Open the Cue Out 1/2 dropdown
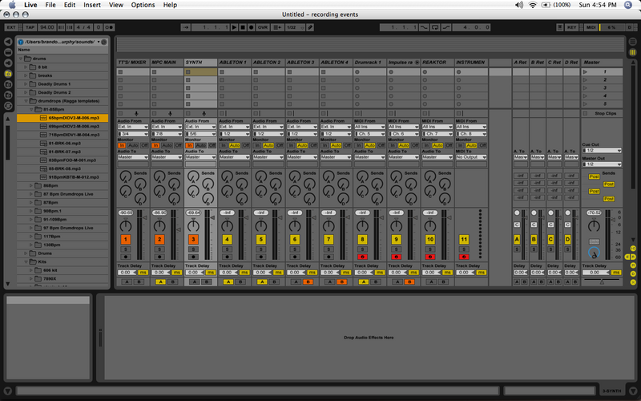This screenshot has height=401, width=641. (602, 150)
